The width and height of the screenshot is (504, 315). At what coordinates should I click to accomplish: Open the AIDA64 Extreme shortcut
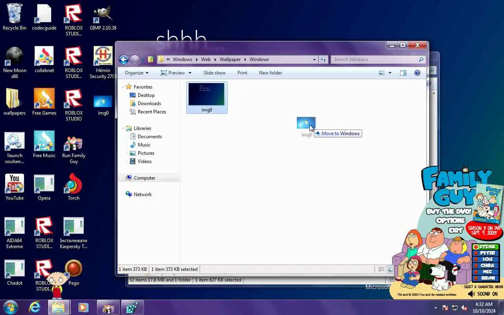(x=15, y=233)
